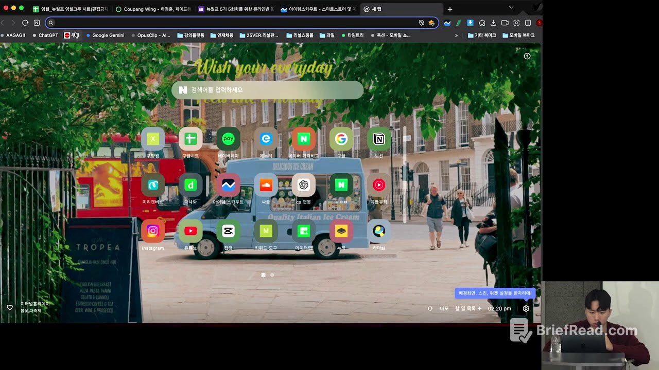Open the 유튭뮤직 shortcut icon

[x=378, y=185]
